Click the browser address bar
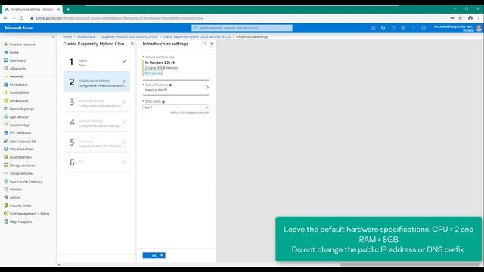This screenshot has width=484, height=272. coord(237,18)
